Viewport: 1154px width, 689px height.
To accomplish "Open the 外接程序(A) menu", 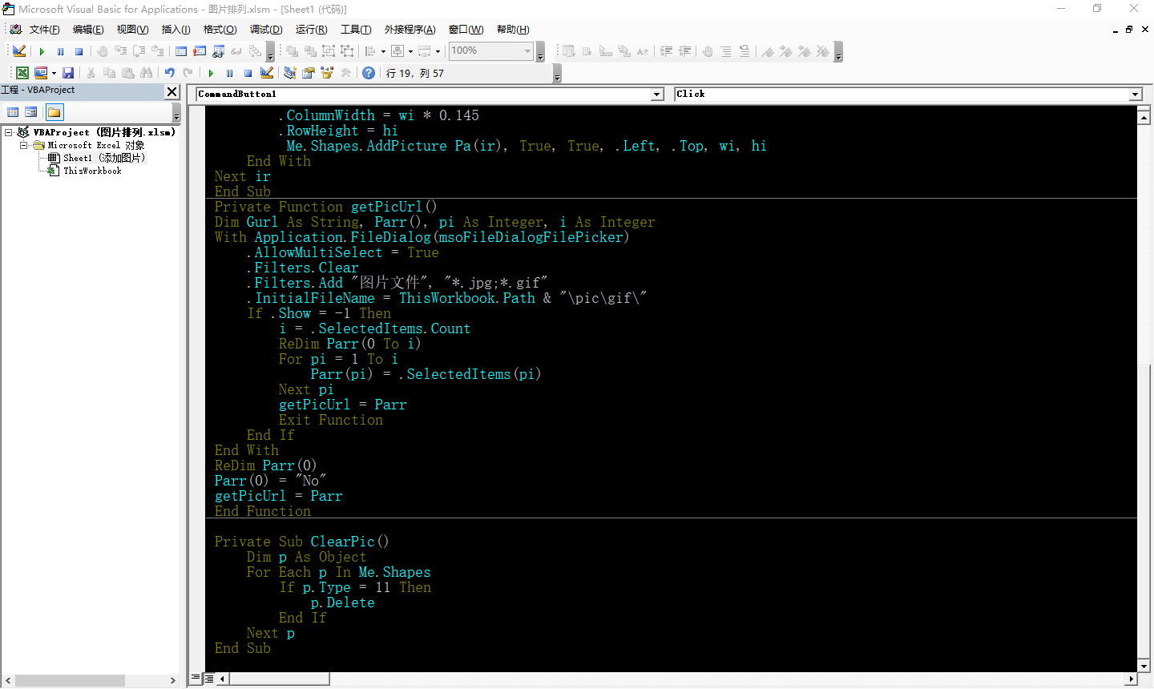I will (x=410, y=30).
